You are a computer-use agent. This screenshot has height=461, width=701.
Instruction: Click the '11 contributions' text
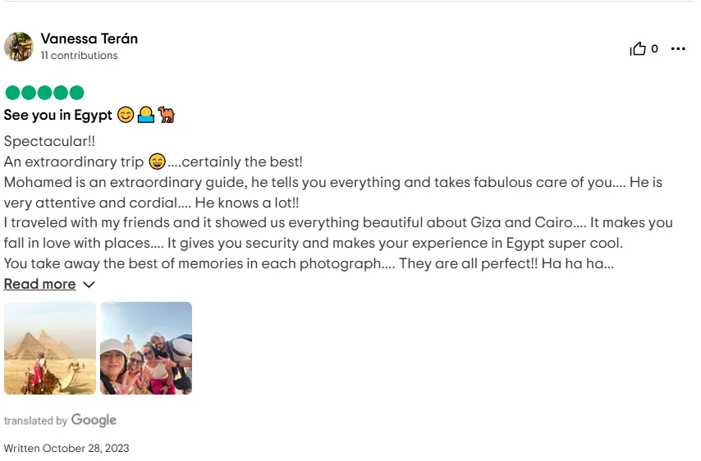[79, 56]
